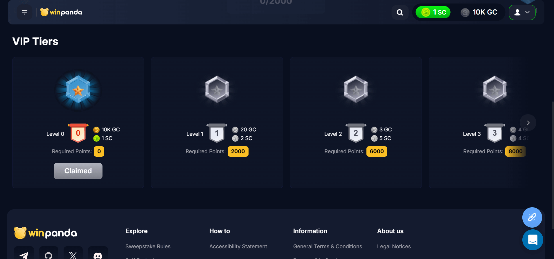Click the blue Level 0 star badge
Viewport: 554px width, 259px height.
78,90
